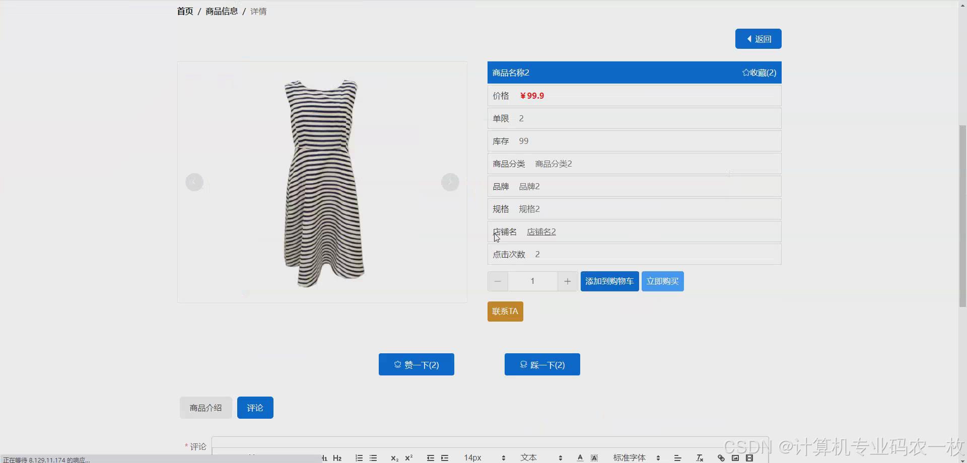Open the 标准字体 font family dropdown

[637, 458]
